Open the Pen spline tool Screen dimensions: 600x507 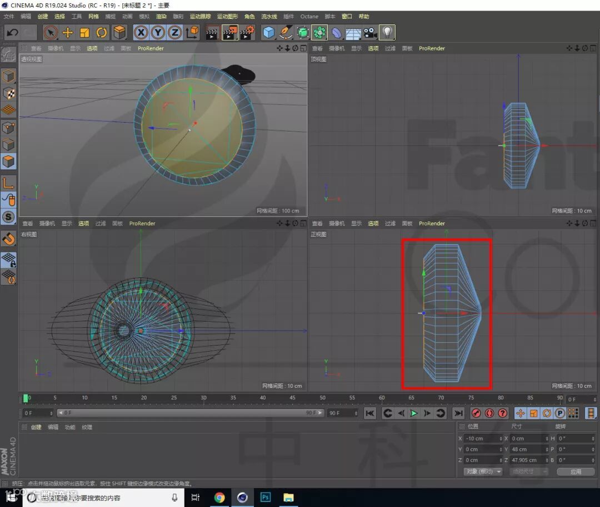coord(286,33)
